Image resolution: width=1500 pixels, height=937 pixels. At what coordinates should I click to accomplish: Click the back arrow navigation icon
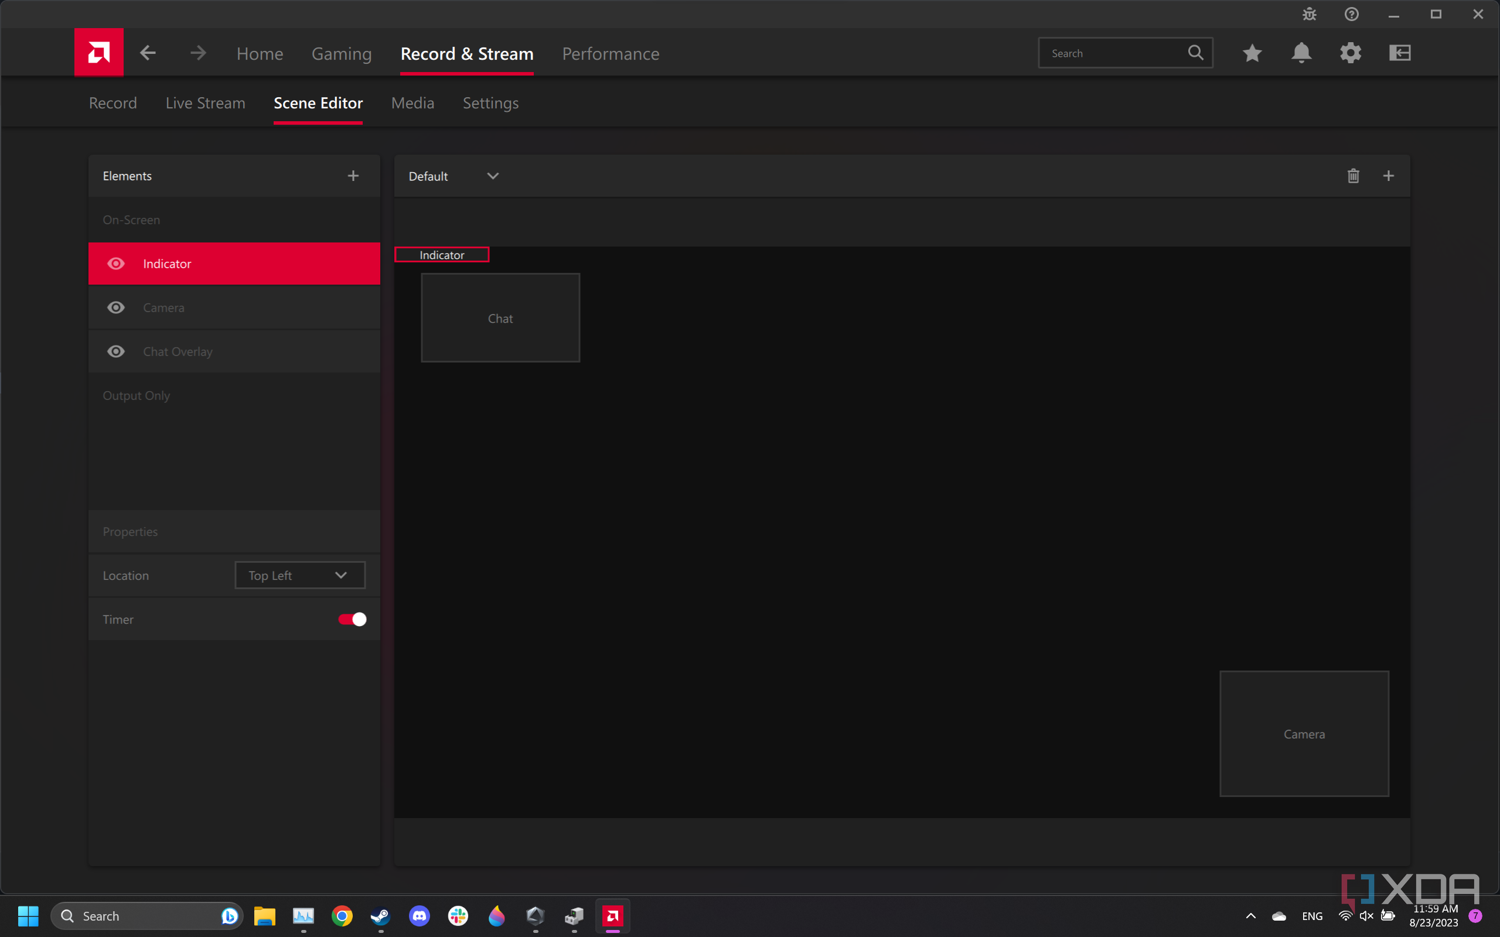pyautogui.click(x=148, y=53)
